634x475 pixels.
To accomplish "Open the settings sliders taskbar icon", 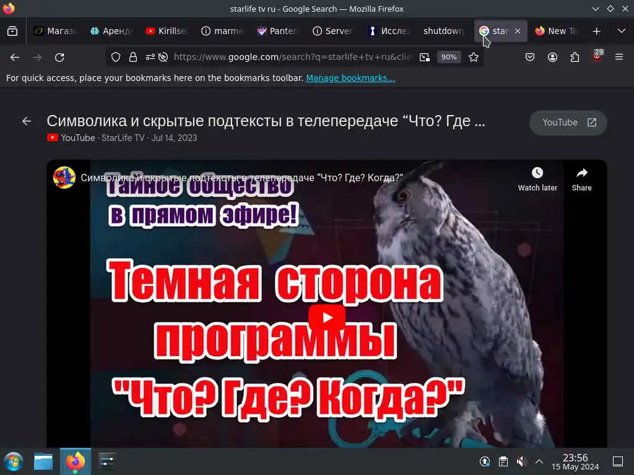I will tap(107, 461).
